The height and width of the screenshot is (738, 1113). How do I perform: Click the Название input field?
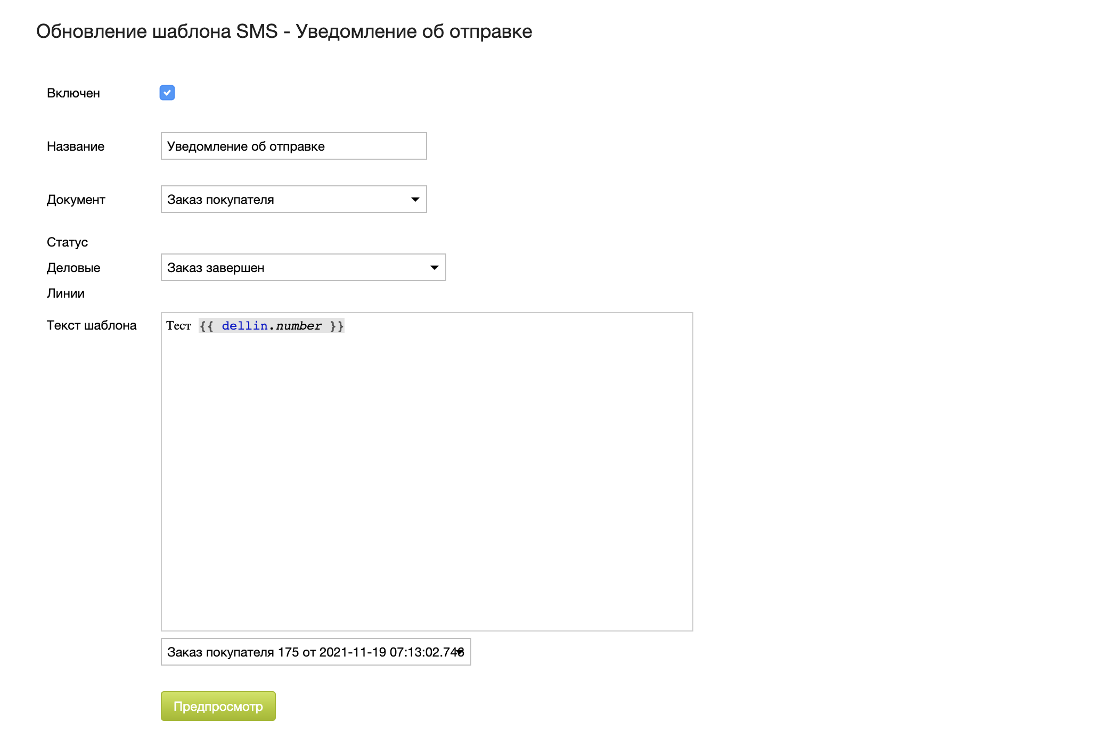tap(293, 146)
